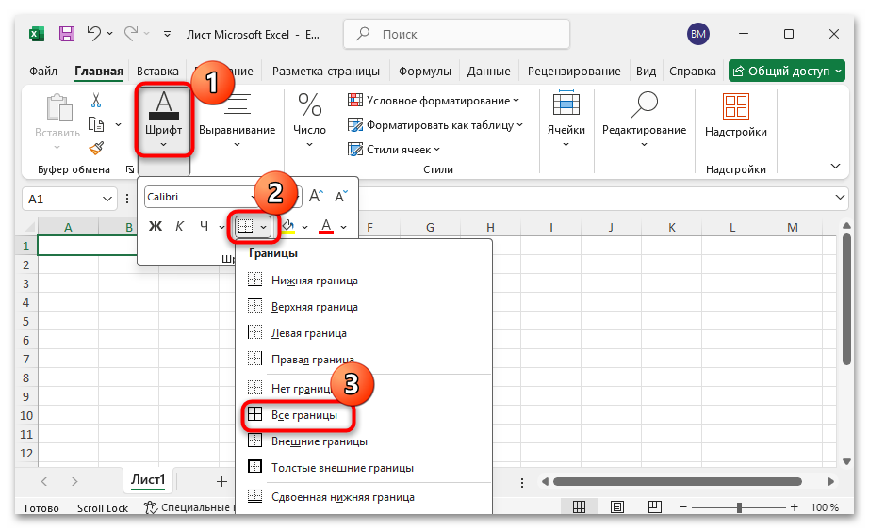Toggle underline Ч formatting
The height and width of the screenshot is (529, 869).
tap(205, 226)
